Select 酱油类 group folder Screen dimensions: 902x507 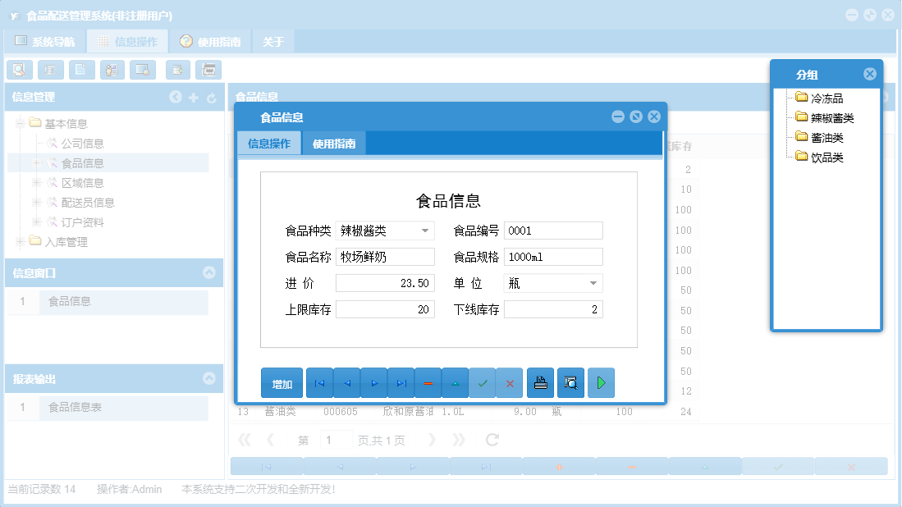[x=826, y=137]
